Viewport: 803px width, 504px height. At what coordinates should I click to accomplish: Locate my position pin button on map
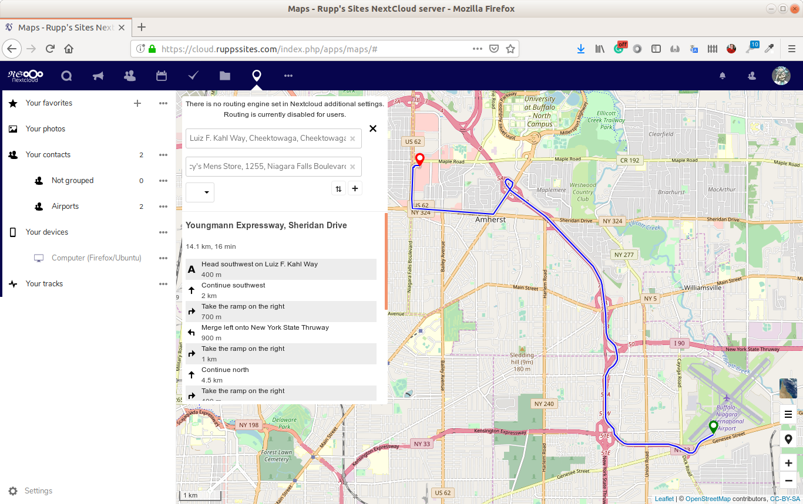click(x=788, y=439)
